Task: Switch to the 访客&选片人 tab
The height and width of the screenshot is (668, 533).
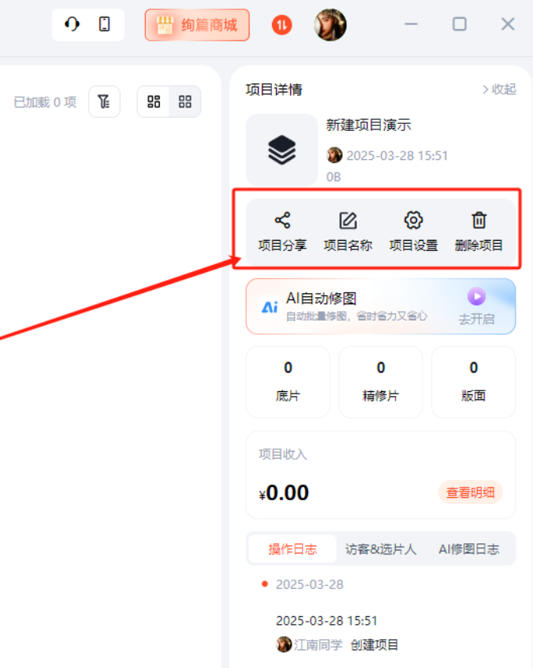Action: 381,550
